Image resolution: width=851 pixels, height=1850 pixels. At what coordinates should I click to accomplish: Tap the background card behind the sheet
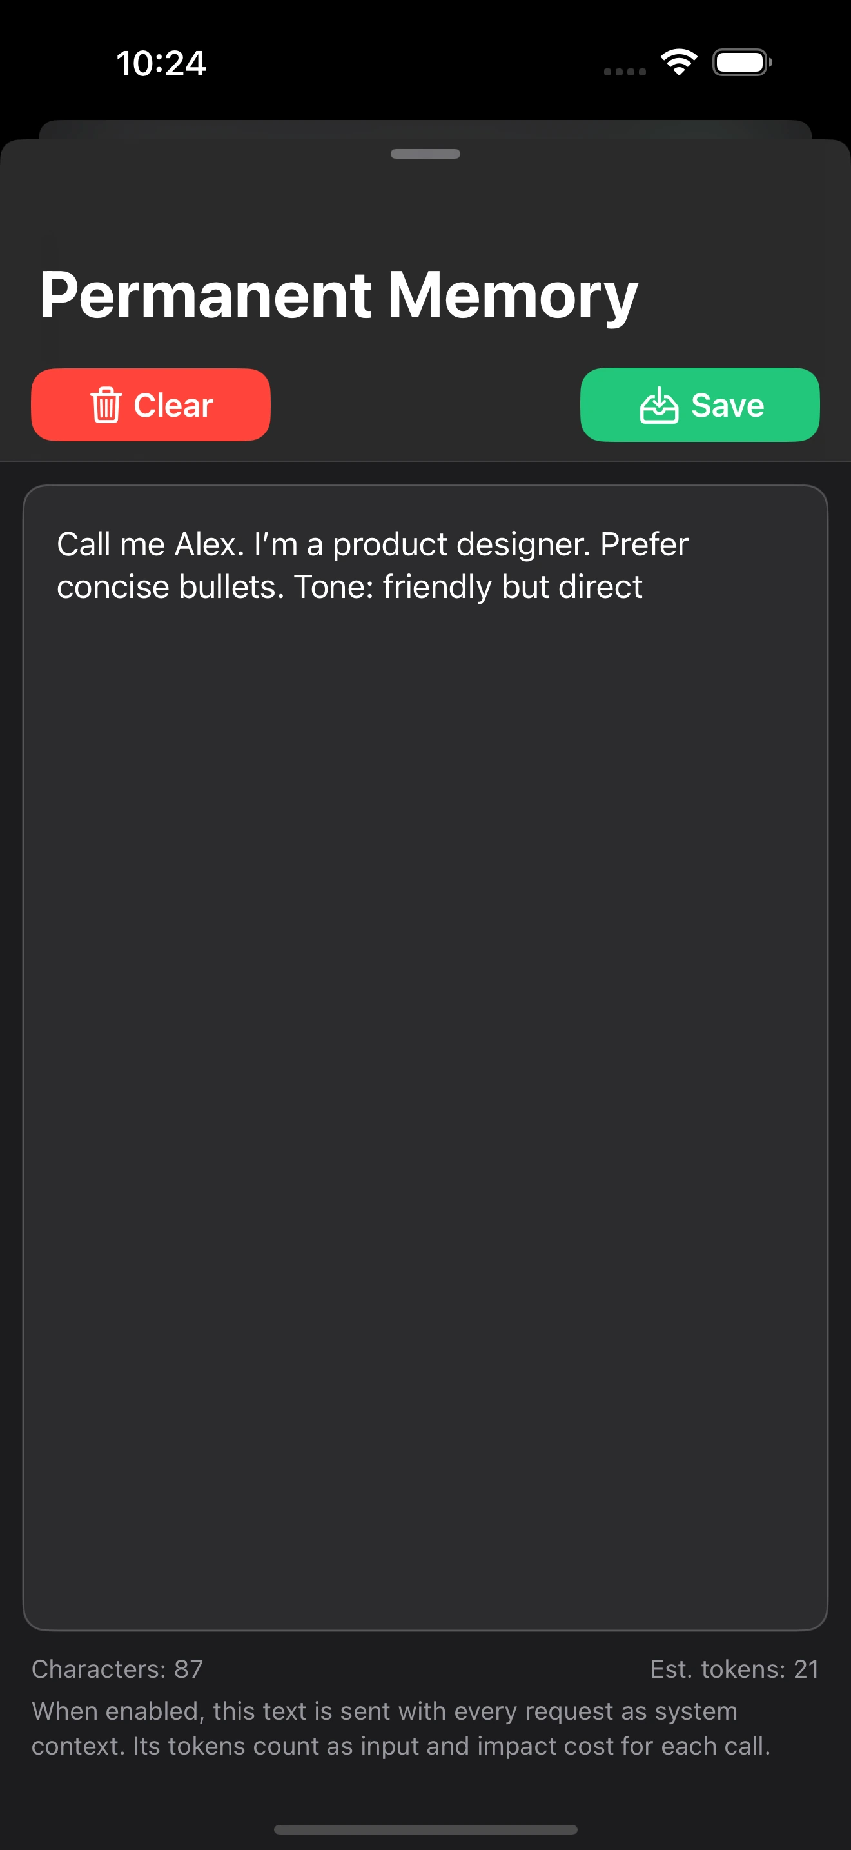tap(425, 128)
